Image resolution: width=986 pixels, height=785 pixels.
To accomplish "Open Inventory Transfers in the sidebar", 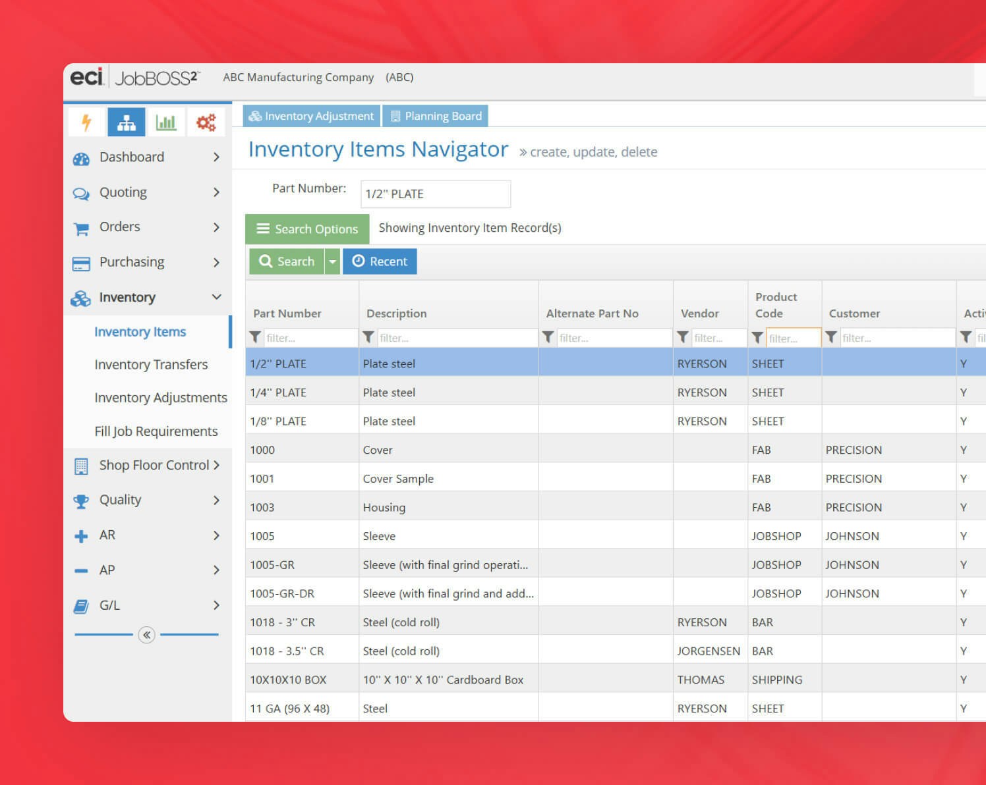I will tap(151, 365).
